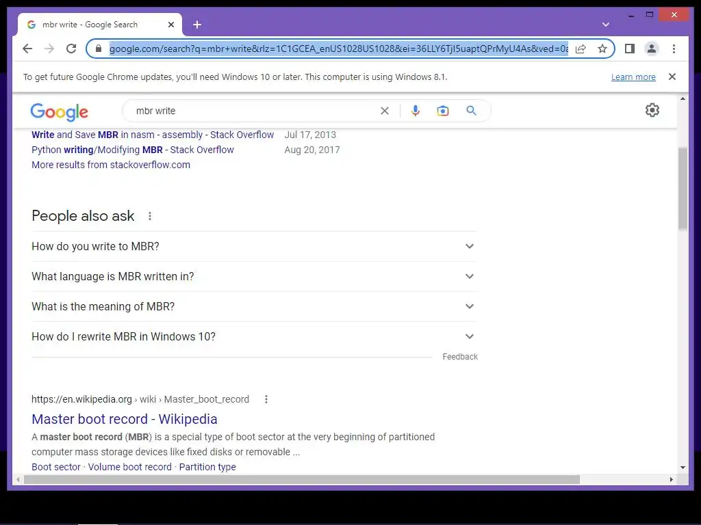
Task: Click the en.wikipedia.org URL breadcrumb
Action: [140, 399]
